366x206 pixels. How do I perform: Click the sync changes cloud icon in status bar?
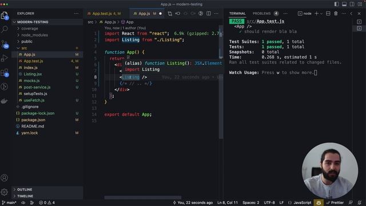(23, 203)
